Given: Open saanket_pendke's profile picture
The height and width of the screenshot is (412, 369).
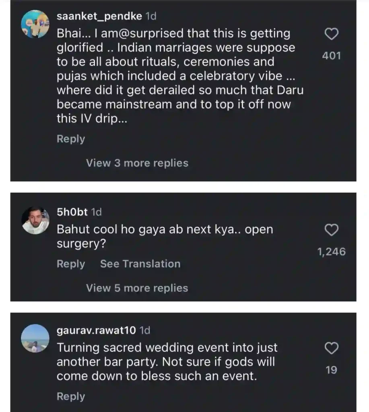Looking at the screenshot, I should 35,24.
